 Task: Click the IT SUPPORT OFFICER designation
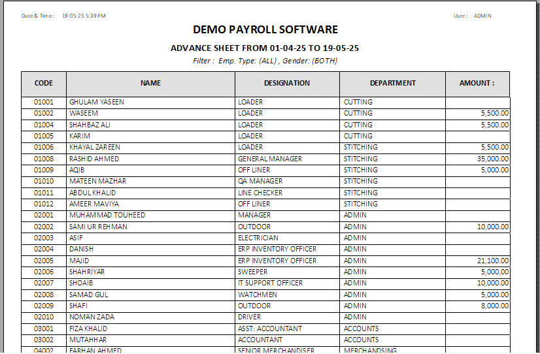[x=271, y=283]
